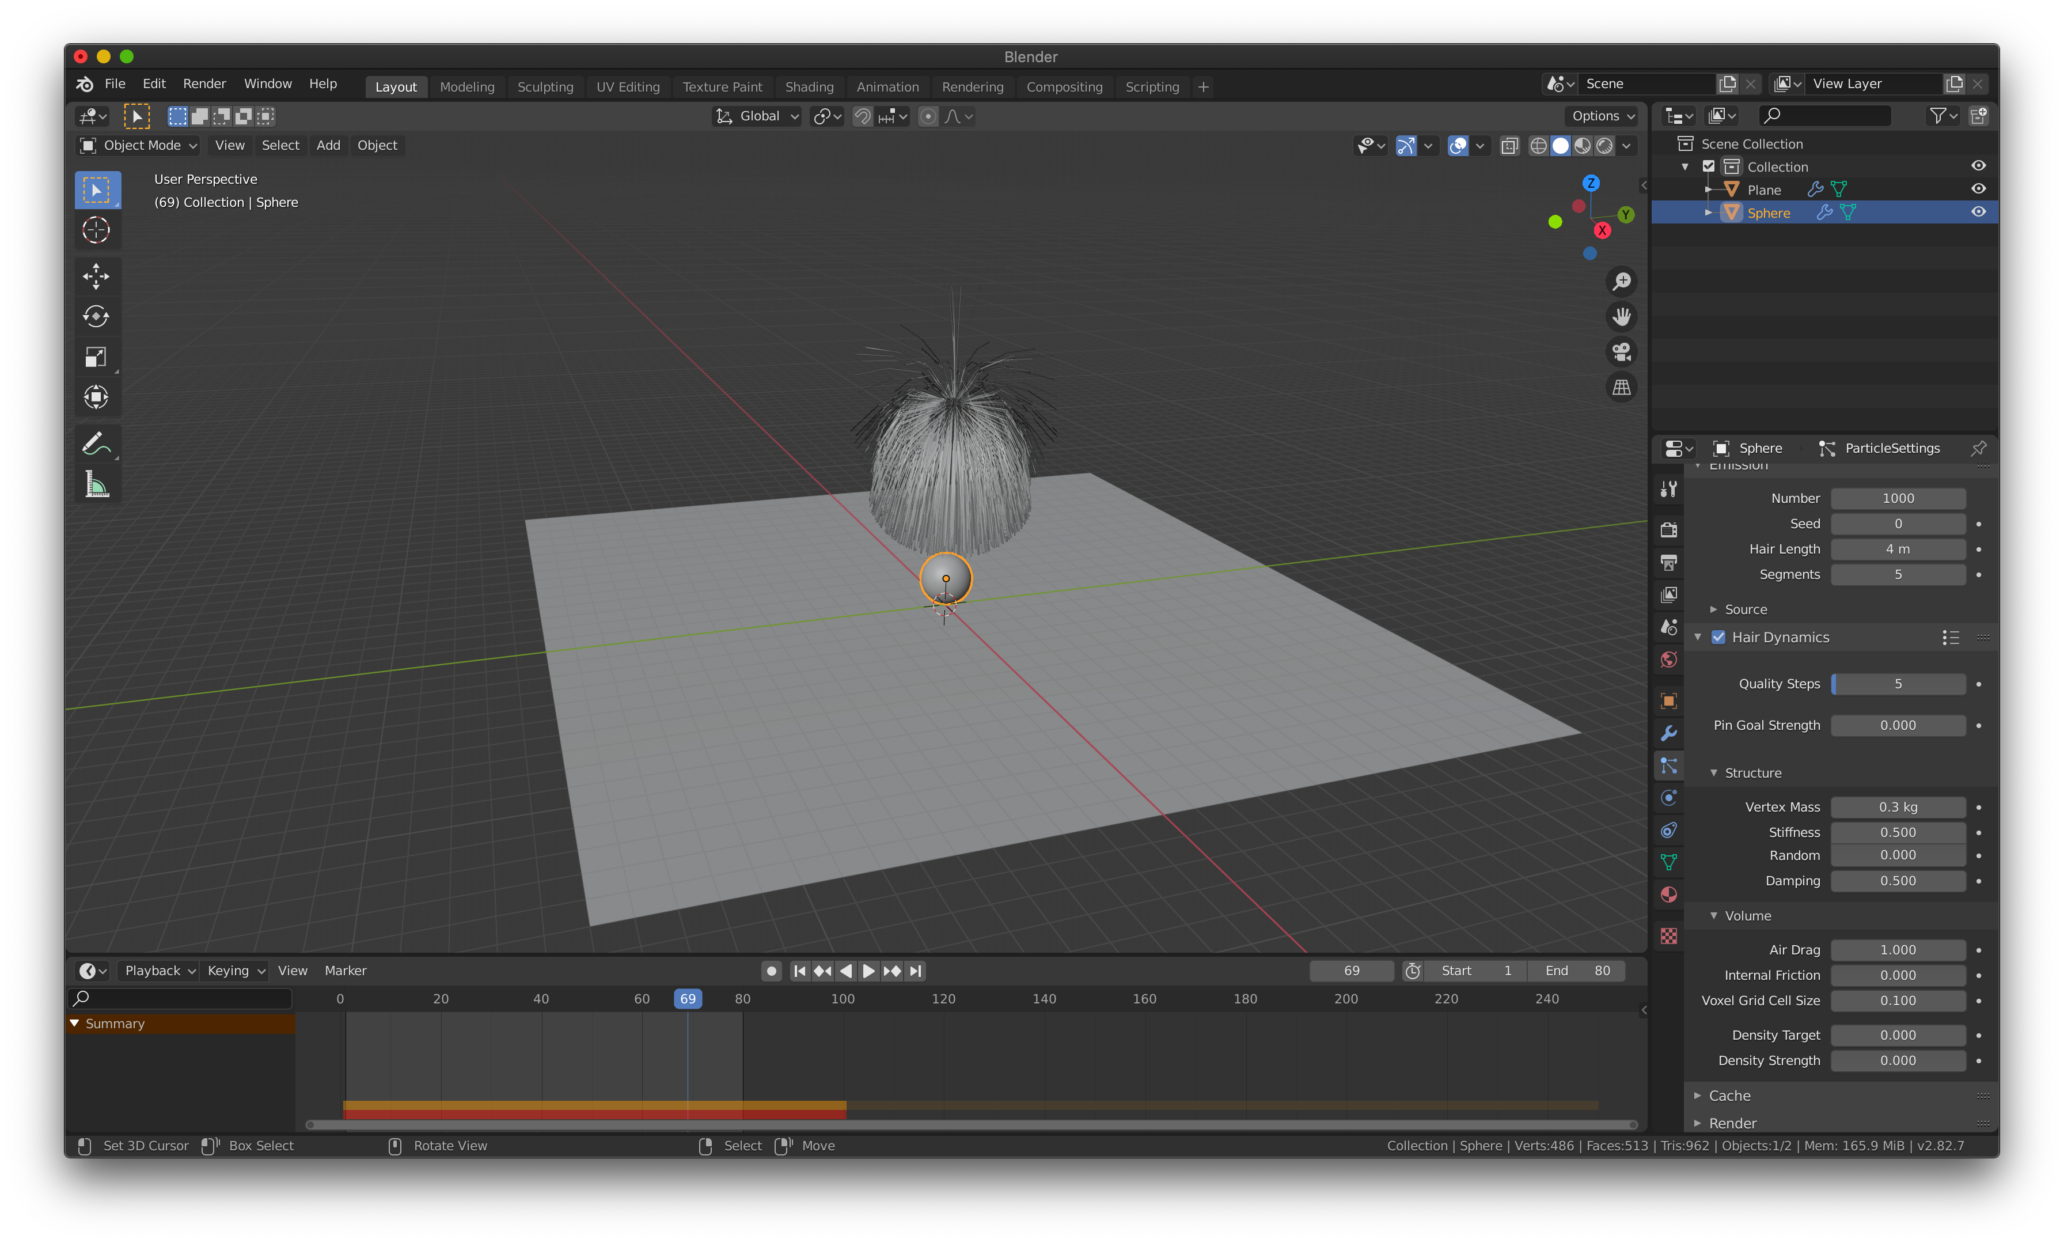Switch to the Sculpting workspace tab
The height and width of the screenshot is (1243, 2064).
(545, 86)
